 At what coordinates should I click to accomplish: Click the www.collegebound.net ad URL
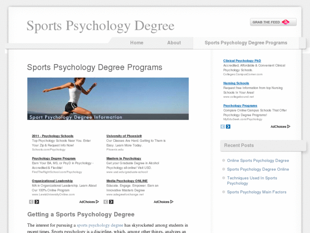[238, 97]
